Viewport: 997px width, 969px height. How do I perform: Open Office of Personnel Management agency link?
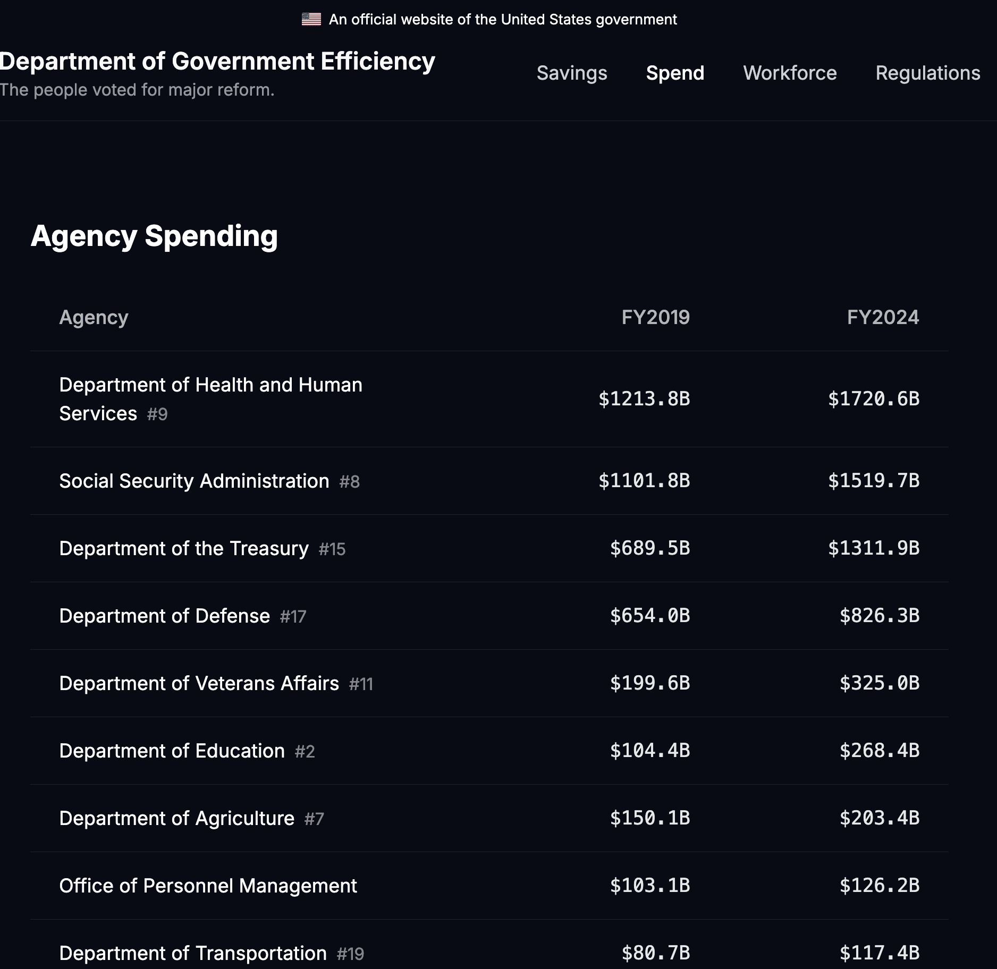(208, 886)
